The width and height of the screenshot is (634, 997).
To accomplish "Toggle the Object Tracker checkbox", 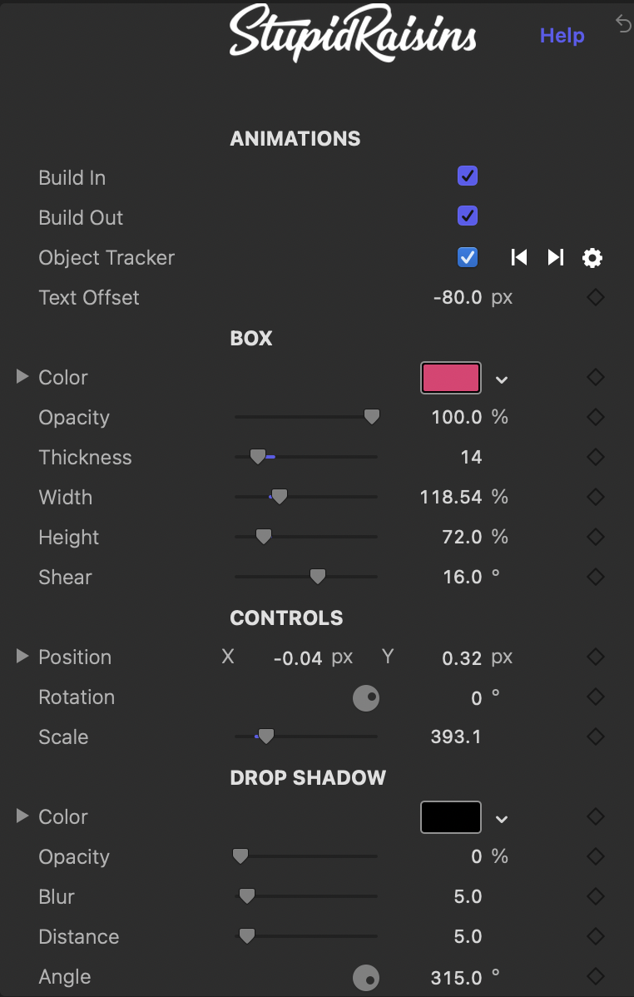I will click(468, 257).
